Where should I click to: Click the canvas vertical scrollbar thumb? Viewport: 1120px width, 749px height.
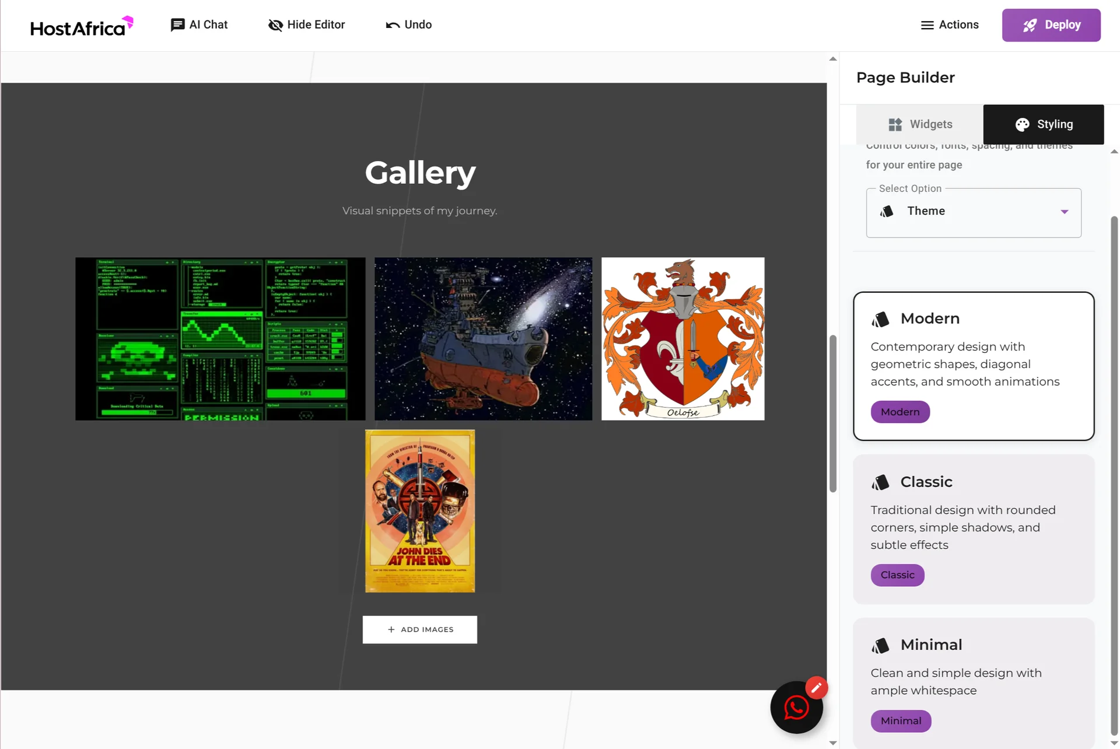(832, 414)
